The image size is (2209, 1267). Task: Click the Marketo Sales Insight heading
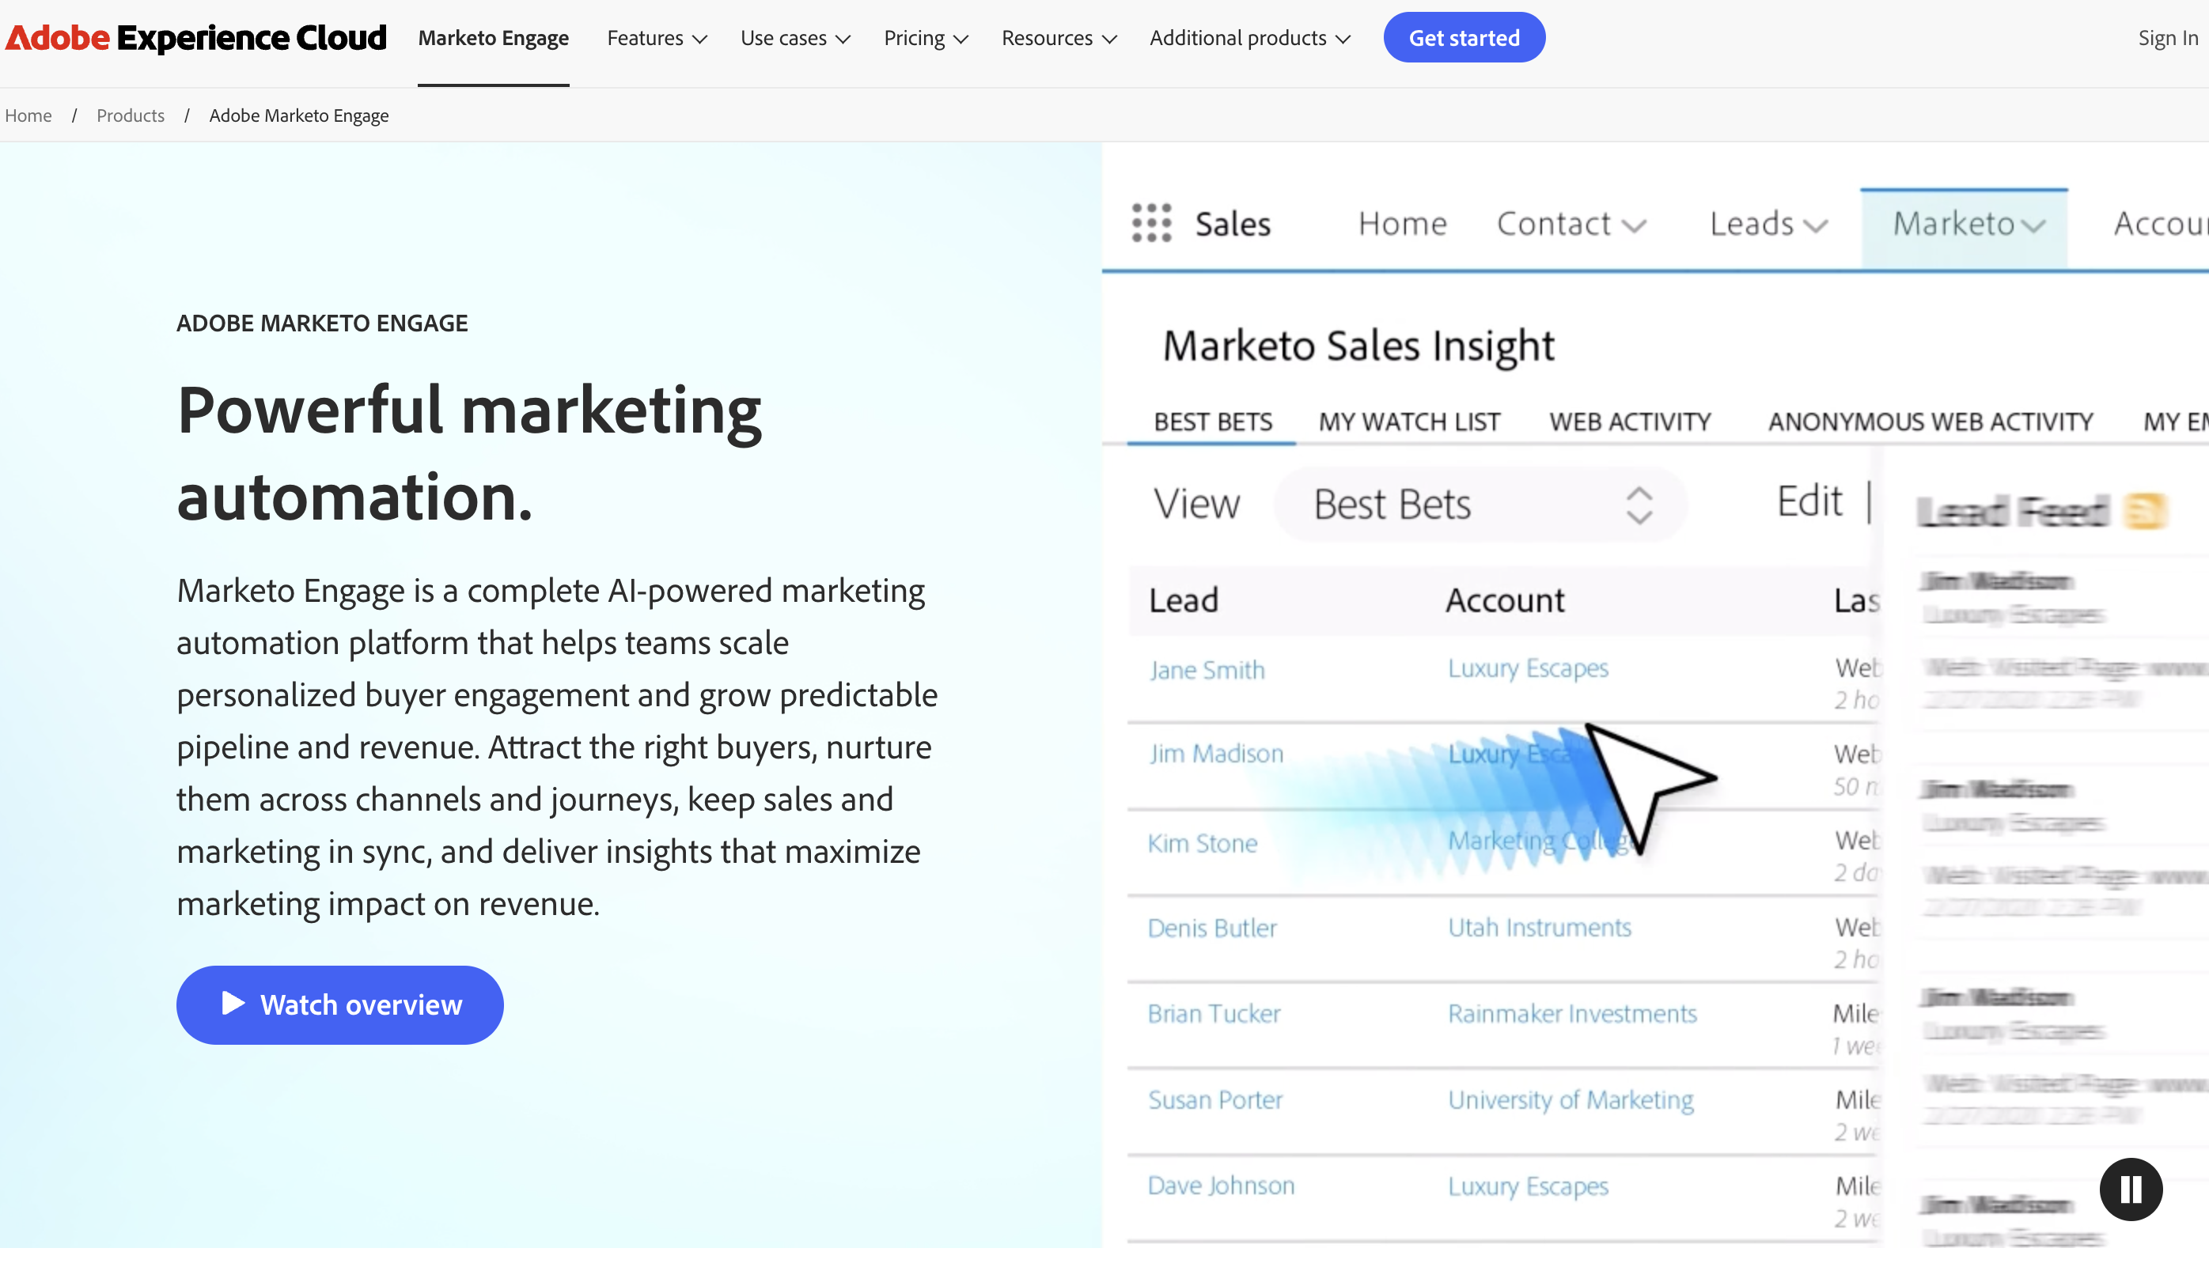coord(1358,346)
